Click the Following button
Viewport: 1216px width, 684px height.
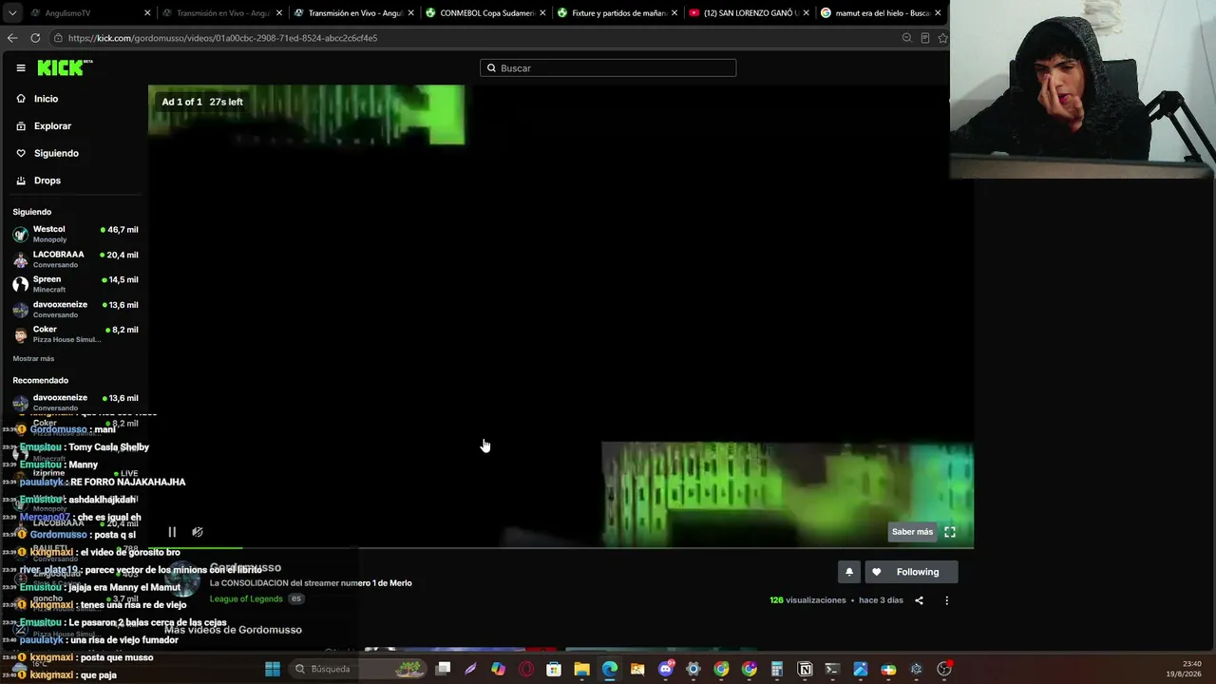(x=910, y=572)
